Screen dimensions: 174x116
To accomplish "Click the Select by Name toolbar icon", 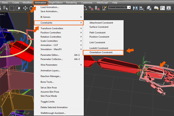I will pyautogui.click(x=5, y=8).
